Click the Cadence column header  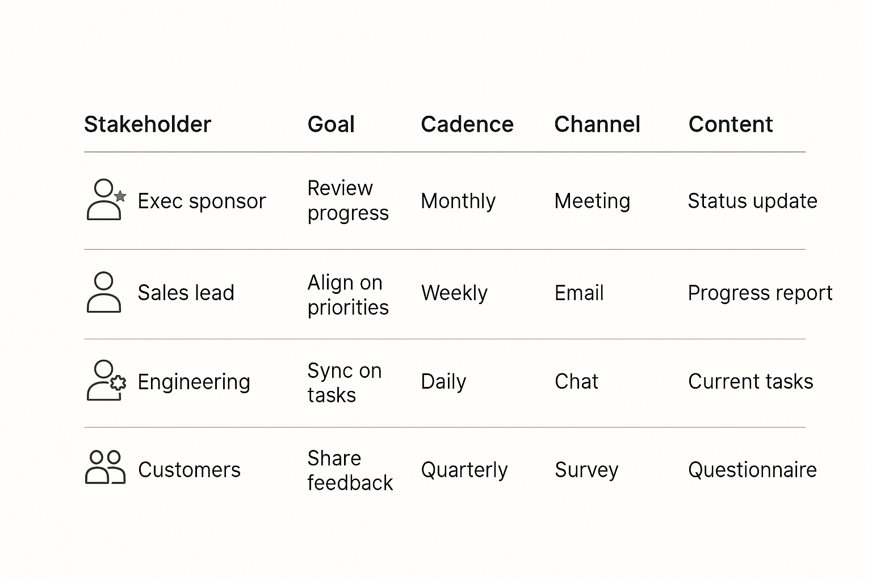[467, 124]
